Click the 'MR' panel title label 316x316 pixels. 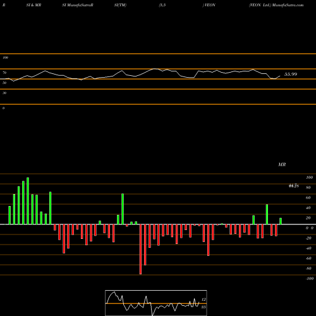point(282,164)
